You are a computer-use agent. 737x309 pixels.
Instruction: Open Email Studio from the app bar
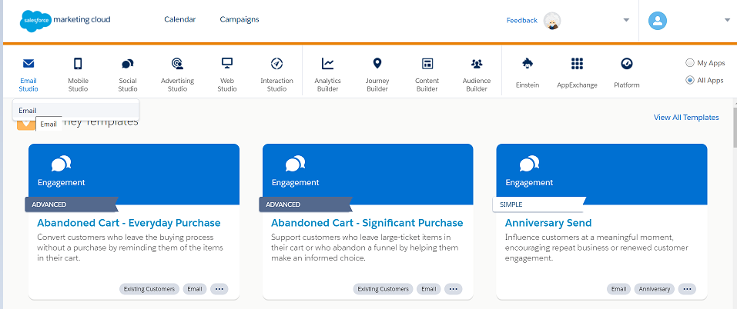coord(28,74)
